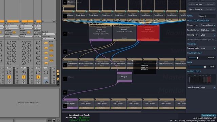The width and height of the screenshot is (217, 122).
Task: Click topmost Post button in master Sends
Action: click(x=46, y=43)
